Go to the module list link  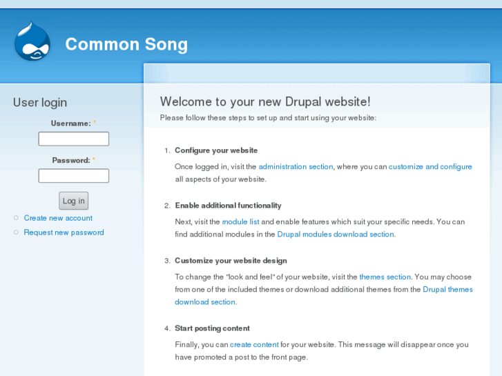pyautogui.click(x=240, y=222)
